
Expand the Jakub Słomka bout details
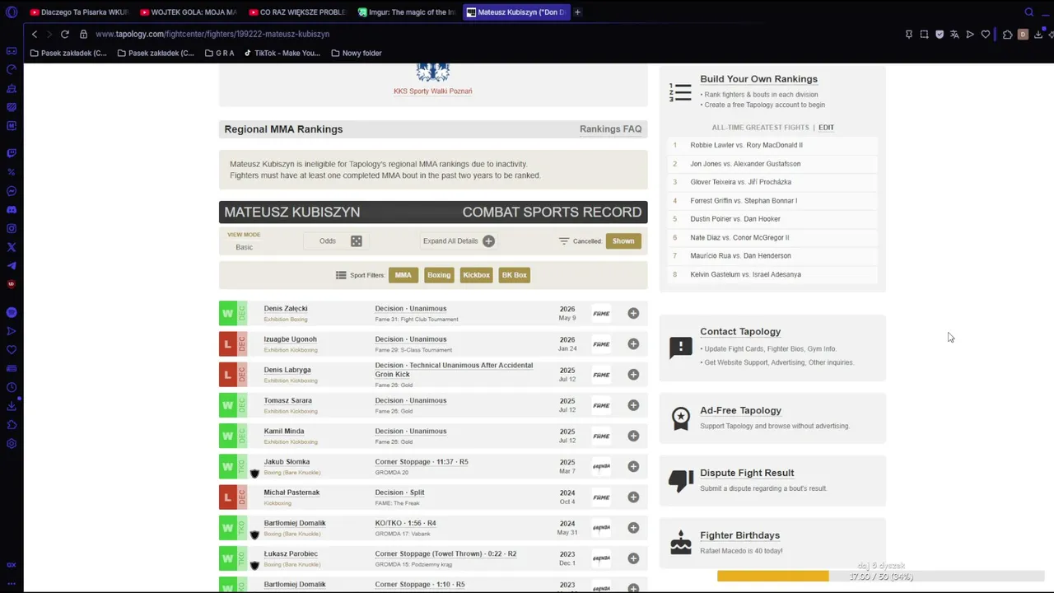[x=633, y=466]
